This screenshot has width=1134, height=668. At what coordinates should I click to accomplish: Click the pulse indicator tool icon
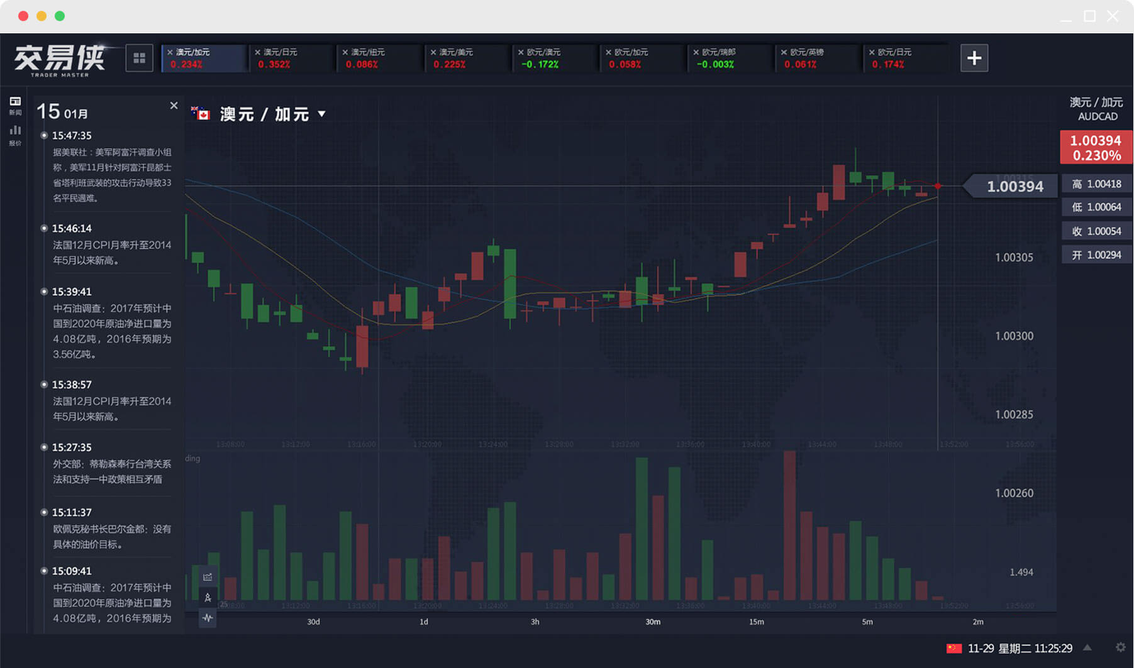click(208, 618)
